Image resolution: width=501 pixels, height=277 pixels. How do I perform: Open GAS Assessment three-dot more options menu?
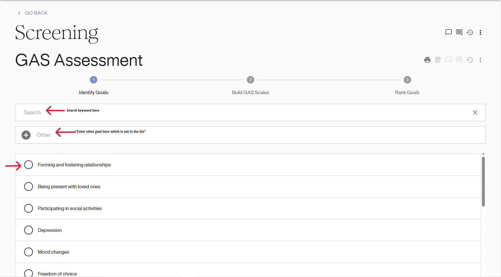480,60
